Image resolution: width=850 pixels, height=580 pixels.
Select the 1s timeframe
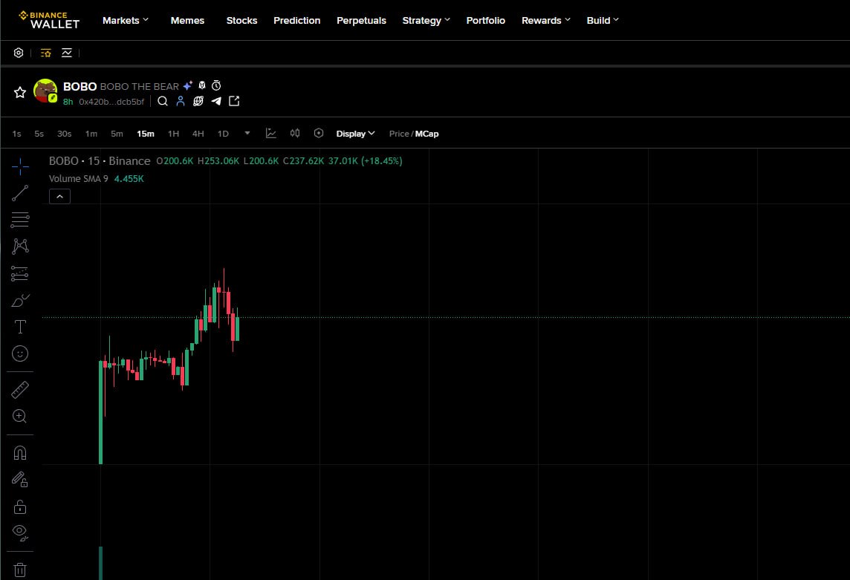click(x=17, y=134)
